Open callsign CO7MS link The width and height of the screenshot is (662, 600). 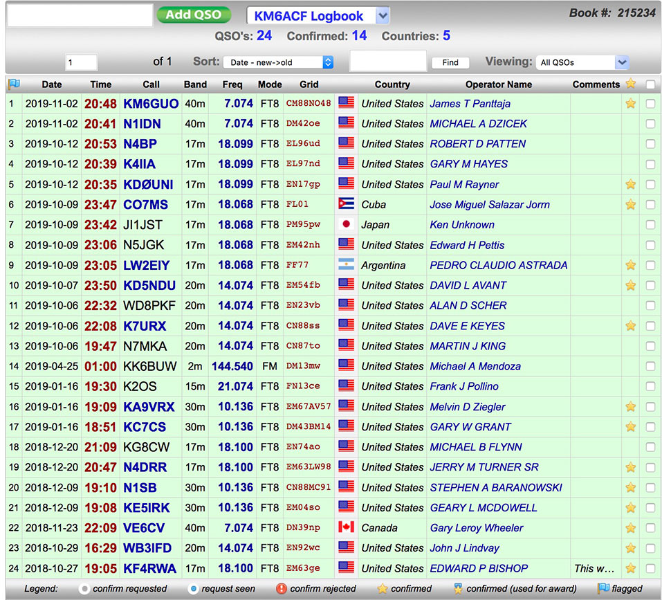pyautogui.click(x=146, y=205)
